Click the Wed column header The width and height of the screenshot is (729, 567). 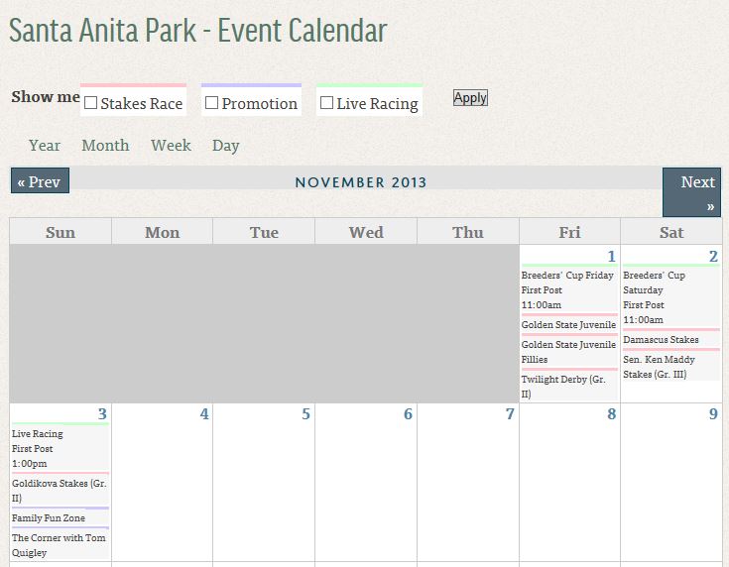366,232
